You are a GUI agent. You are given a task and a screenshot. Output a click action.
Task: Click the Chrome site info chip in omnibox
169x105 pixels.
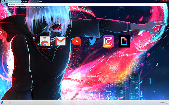click(12, 5)
